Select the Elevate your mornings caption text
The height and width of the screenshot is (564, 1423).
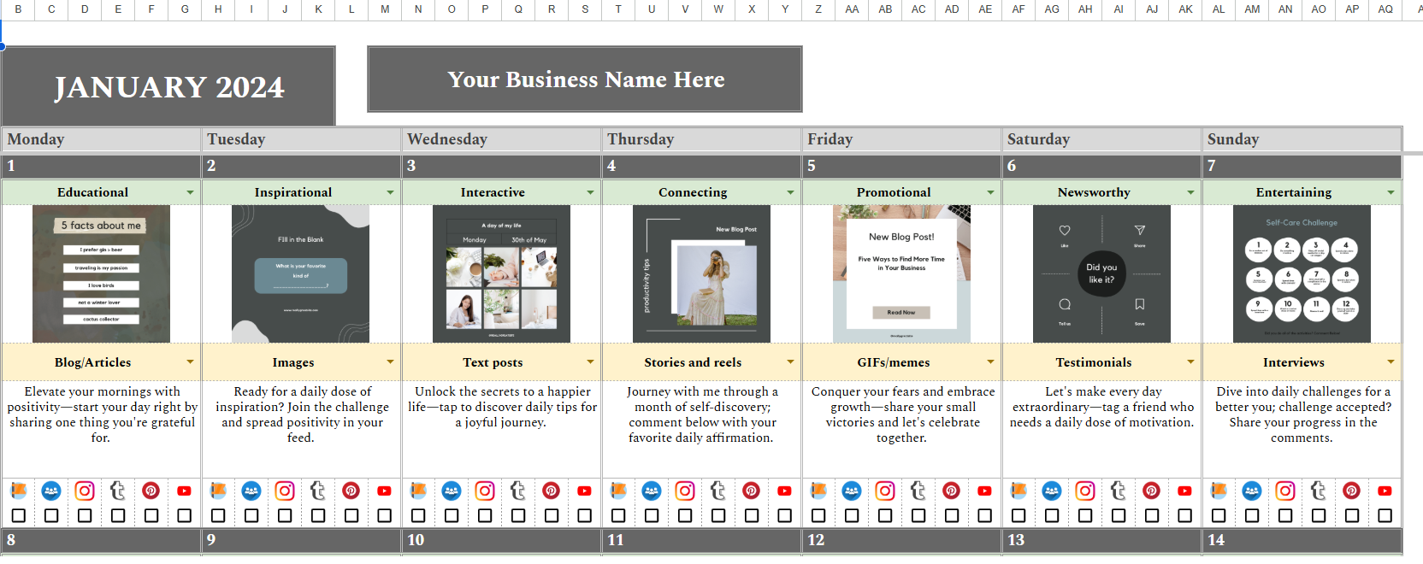(101, 414)
